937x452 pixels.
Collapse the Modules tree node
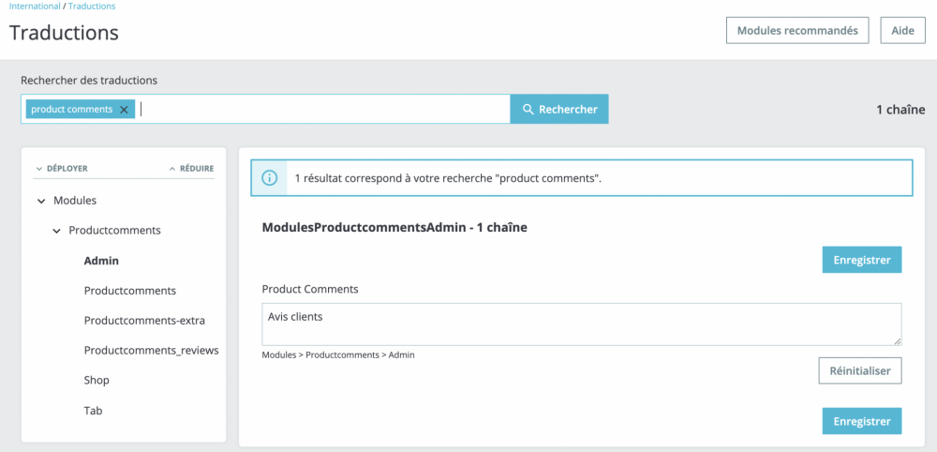[x=41, y=201]
